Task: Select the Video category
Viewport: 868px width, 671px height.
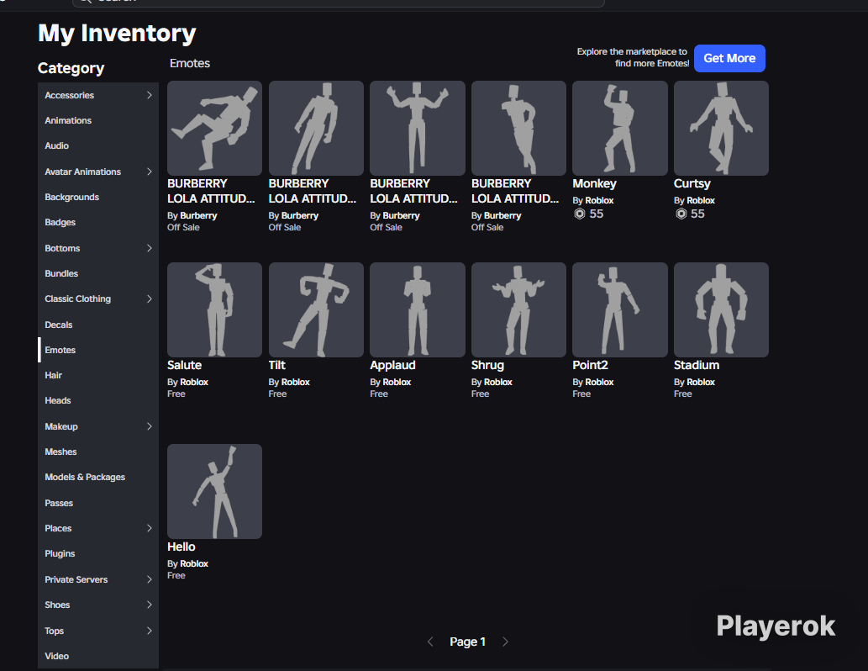Action: point(98,656)
